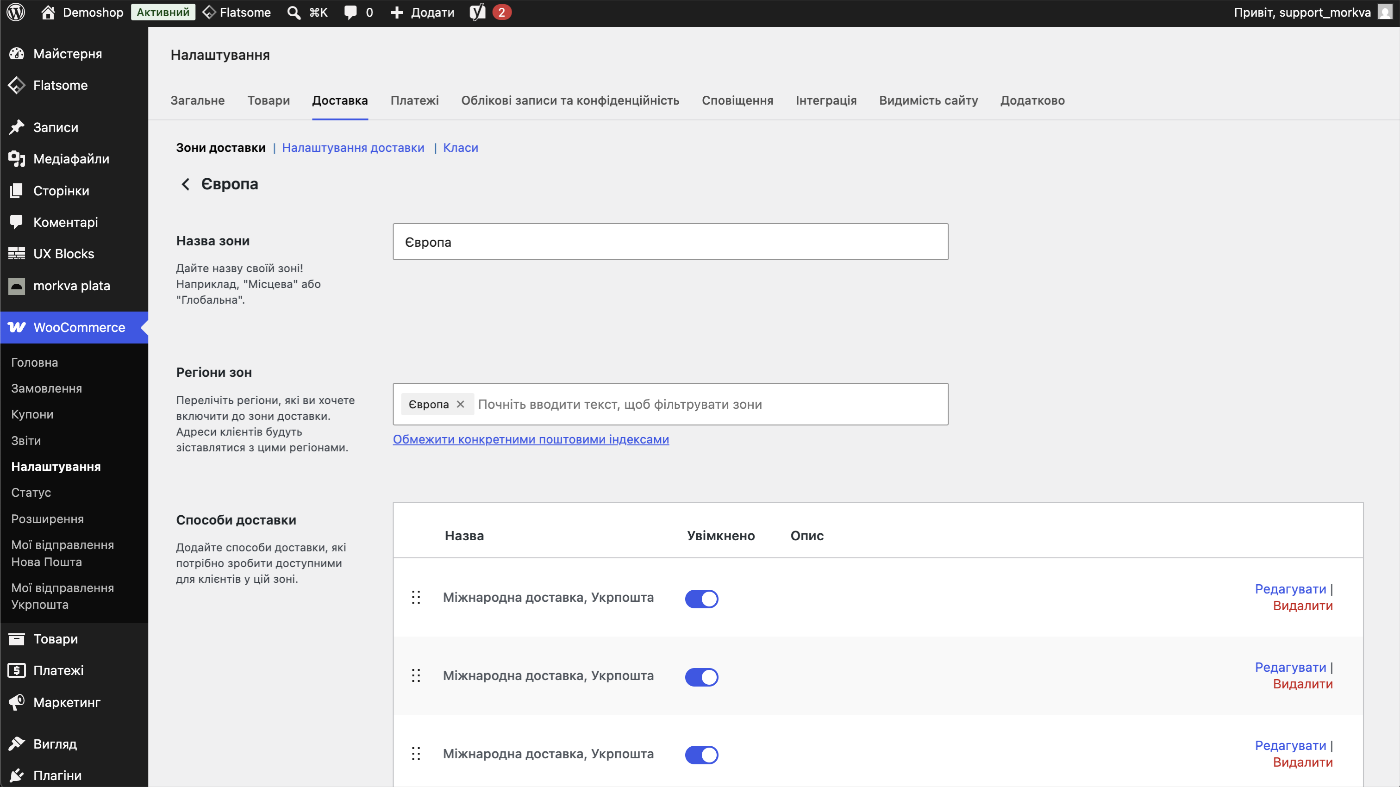Click Редагувати for second shipping method

coord(1290,668)
